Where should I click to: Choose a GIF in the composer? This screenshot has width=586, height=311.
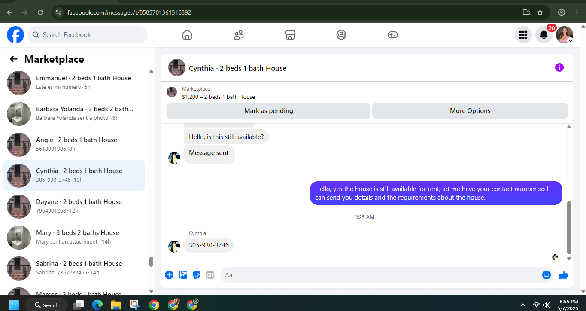click(210, 275)
